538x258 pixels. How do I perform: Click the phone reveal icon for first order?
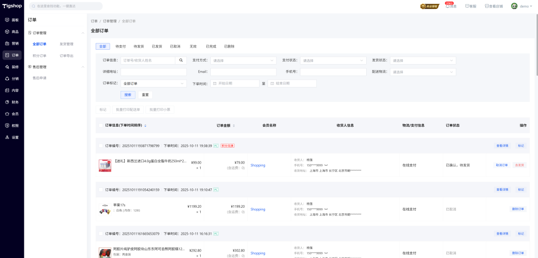point(326,165)
